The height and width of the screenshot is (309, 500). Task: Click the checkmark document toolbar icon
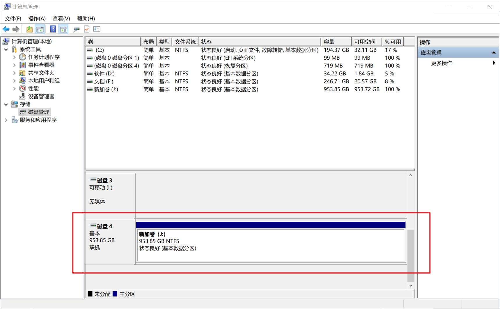pyautogui.click(x=87, y=29)
